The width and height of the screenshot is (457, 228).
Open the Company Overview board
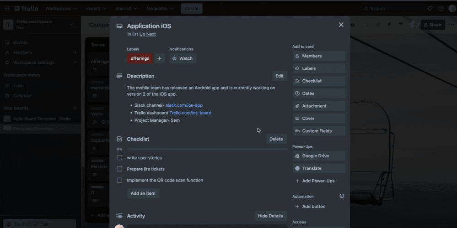point(40,129)
